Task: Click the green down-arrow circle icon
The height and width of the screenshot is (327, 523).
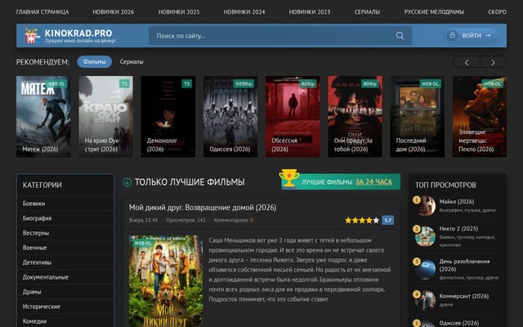Action: pyautogui.click(x=127, y=182)
